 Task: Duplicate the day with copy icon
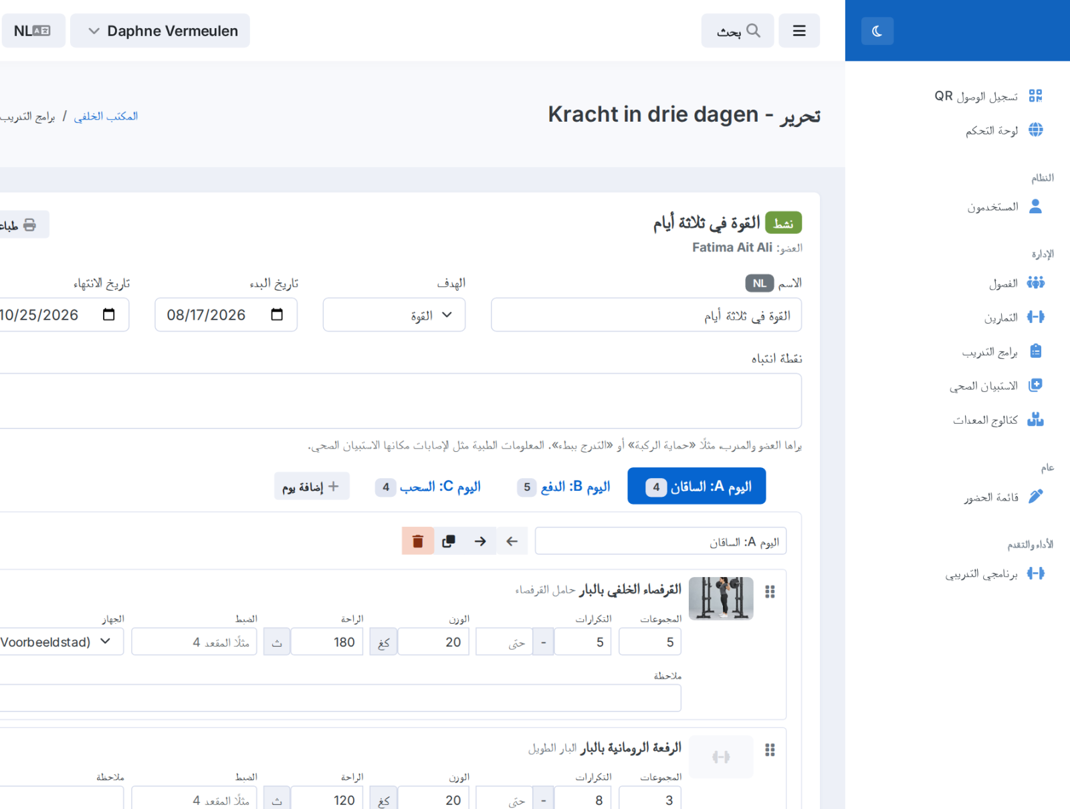tap(449, 541)
